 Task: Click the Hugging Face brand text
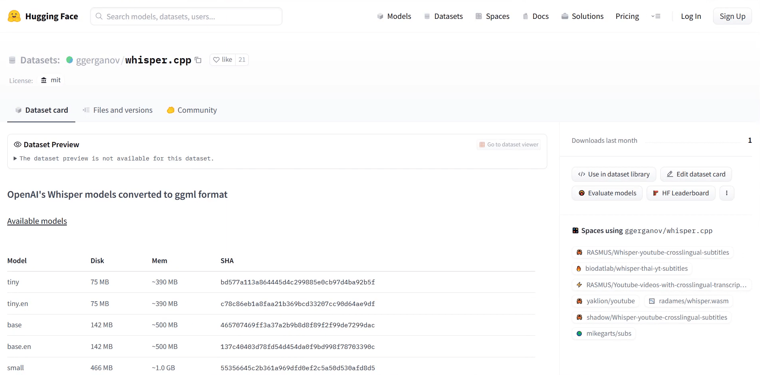(52, 16)
